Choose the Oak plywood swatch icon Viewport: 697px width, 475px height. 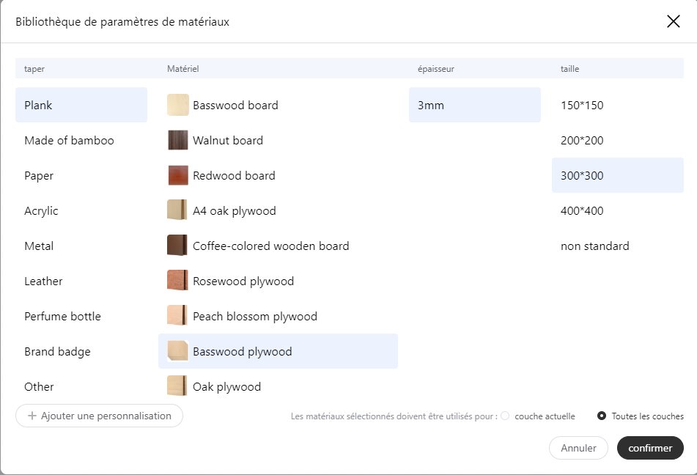(x=177, y=386)
